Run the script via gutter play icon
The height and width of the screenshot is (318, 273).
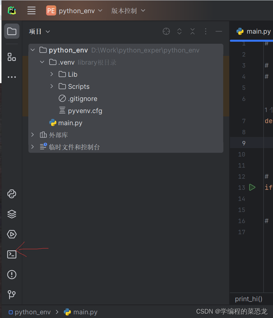click(x=252, y=187)
